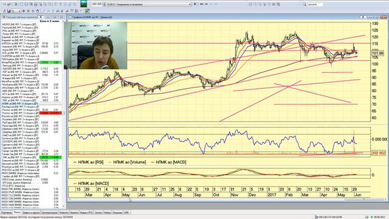389x219 pixels.
Task: Click the webcam video overlay
Action: coord(95,46)
